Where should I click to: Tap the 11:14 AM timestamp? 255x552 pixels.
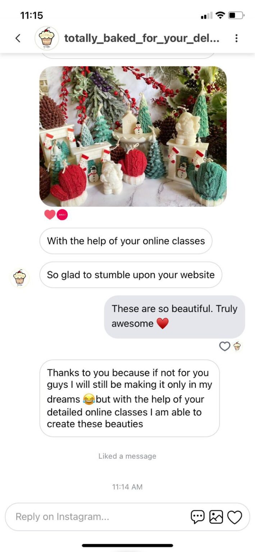coord(127,487)
